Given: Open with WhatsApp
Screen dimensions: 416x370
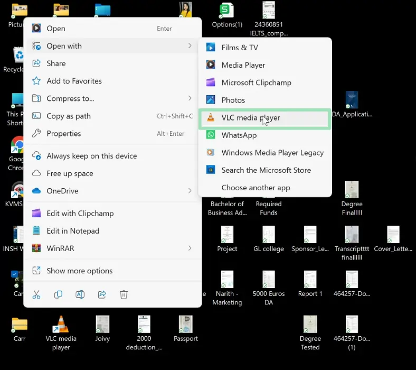Looking at the screenshot, I should coord(265,135).
